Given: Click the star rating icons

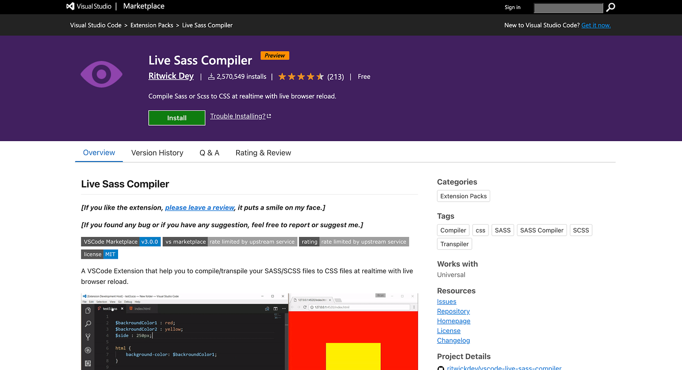Looking at the screenshot, I should pos(301,77).
